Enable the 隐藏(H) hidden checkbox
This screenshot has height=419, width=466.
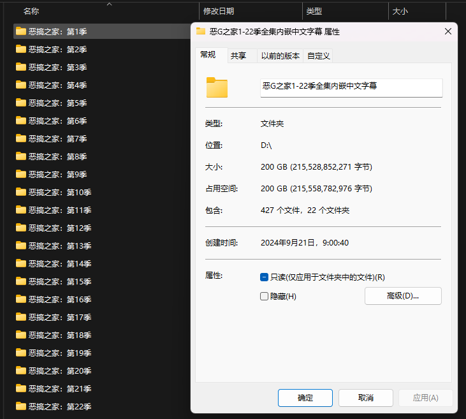(264, 296)
